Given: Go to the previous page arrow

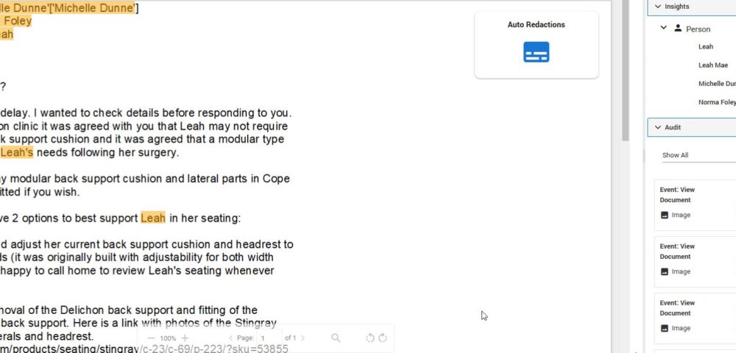Looking at the screenshot, I should coord(230,338).
